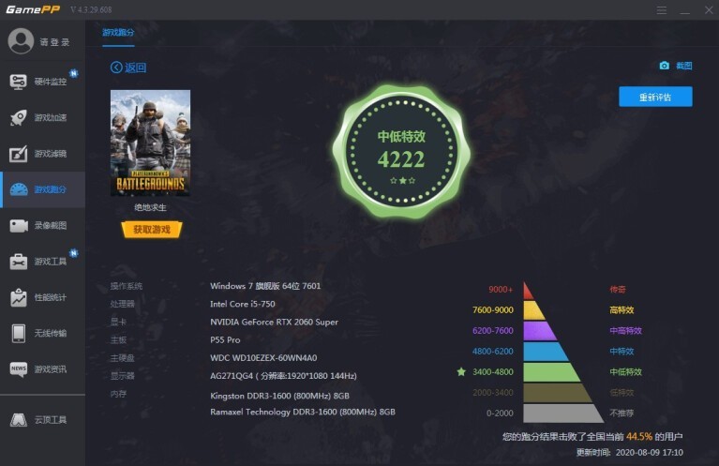Click the 截图 screenshot link
The height and width of the screenshot is (466, 719).
click(x=684, y=66)
